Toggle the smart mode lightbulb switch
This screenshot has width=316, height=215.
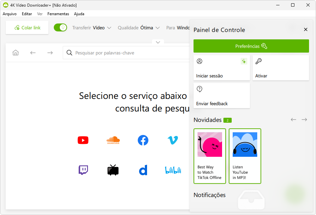(60, 27)
